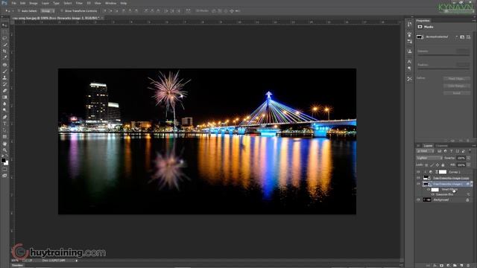Select the Brush tool
This screenshot has width=477, height=268.
click(4, 71)
